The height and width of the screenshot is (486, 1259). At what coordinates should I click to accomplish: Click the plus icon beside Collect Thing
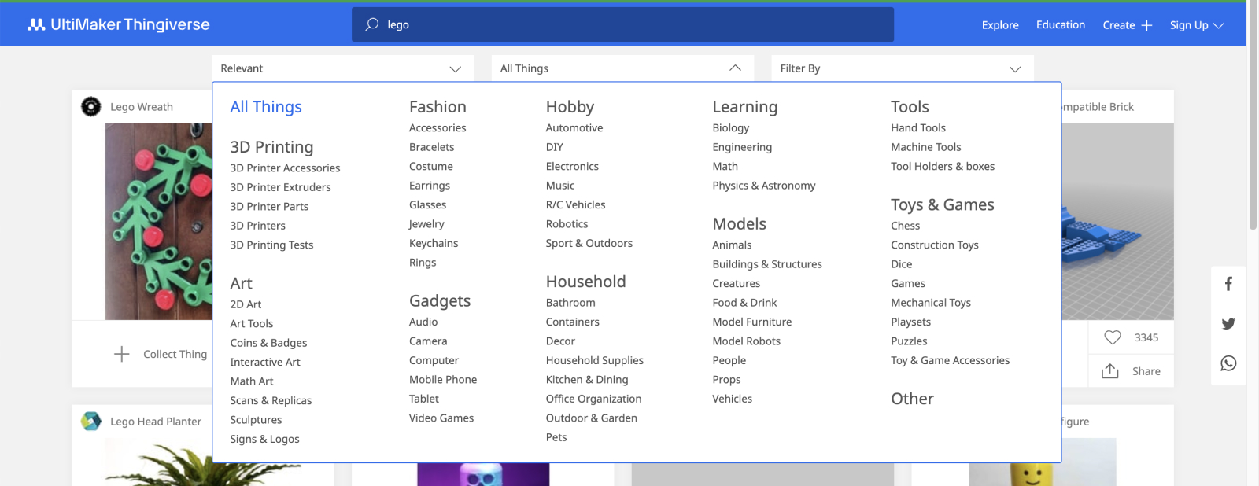pos(122,354)
